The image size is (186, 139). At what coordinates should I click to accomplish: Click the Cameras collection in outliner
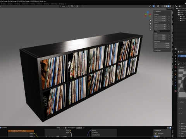click(184, 19)
